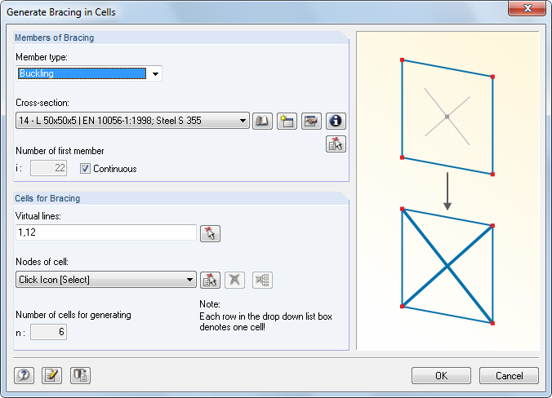Viewport: 552px width, 398px height.
Task: Click the units and decimal places icon
Action: point(80,375)
